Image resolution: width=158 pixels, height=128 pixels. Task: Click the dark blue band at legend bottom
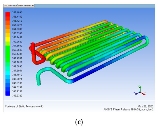(x=8, y=93)
